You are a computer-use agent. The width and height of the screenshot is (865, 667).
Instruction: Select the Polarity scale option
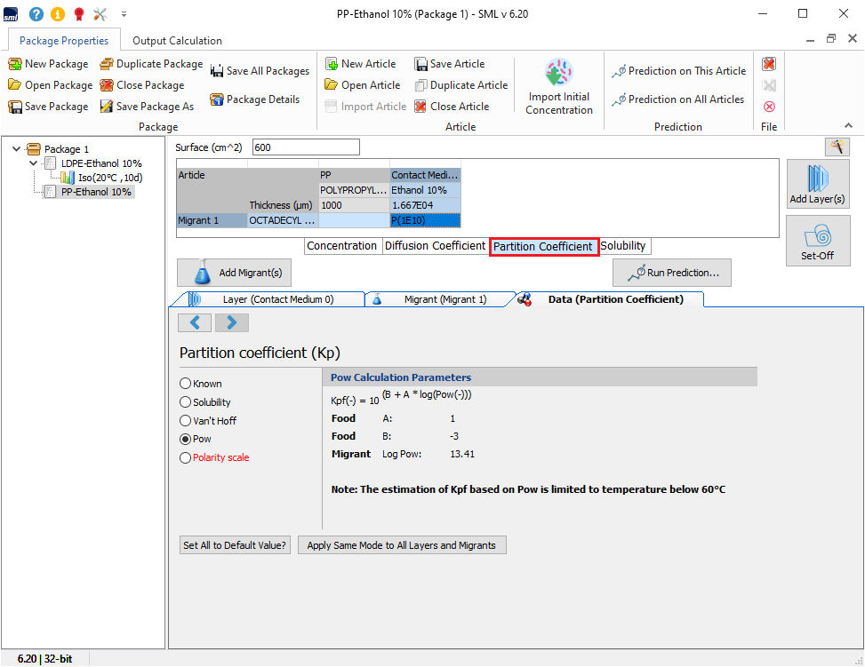pyautogui.click(x=186, y=457)
